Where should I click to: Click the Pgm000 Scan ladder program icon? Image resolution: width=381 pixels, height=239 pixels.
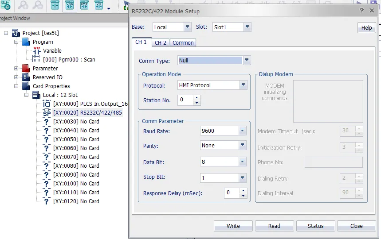pos(37,60)
